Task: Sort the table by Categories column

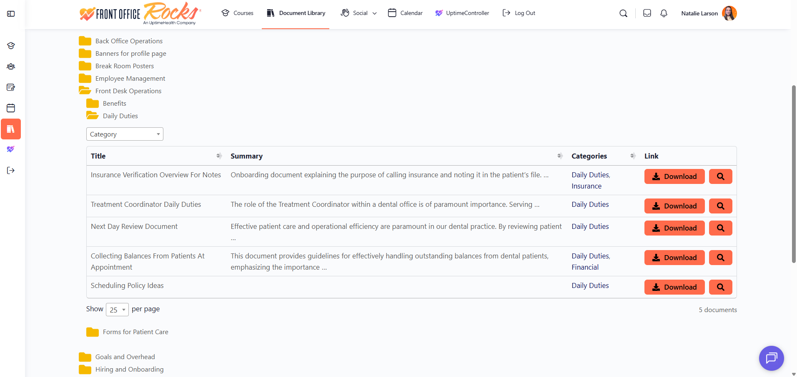Action: point(632,156)
